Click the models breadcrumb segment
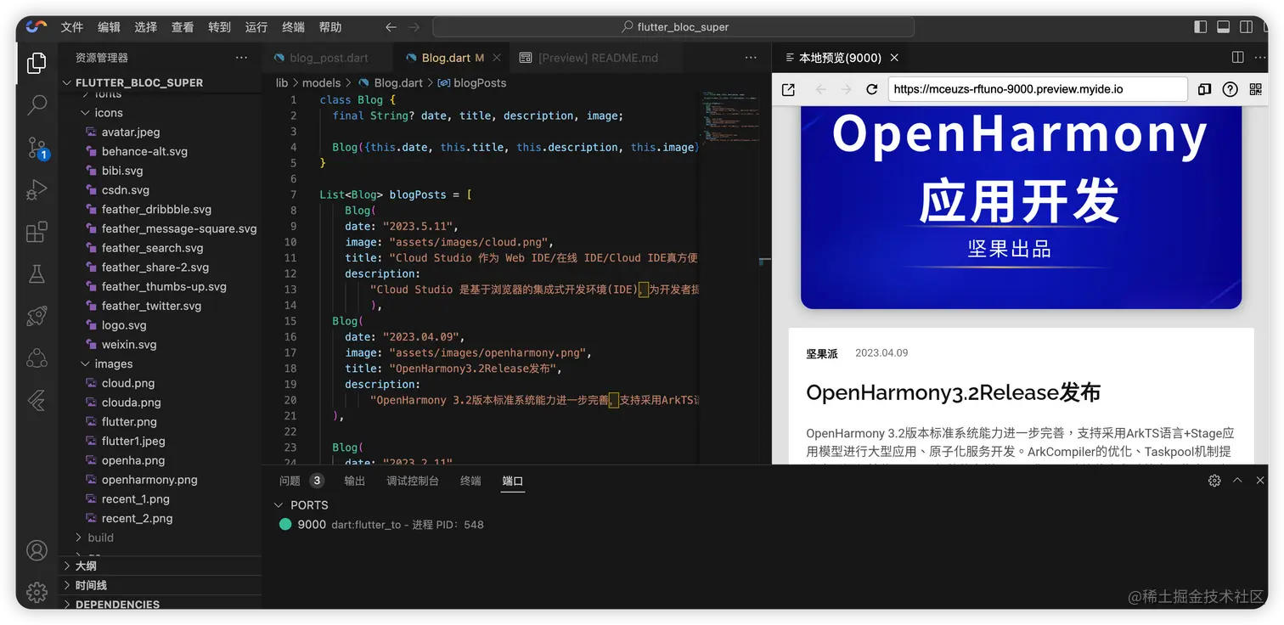The height and width of the screenshot is (625, 1284). tap(321, 82)
